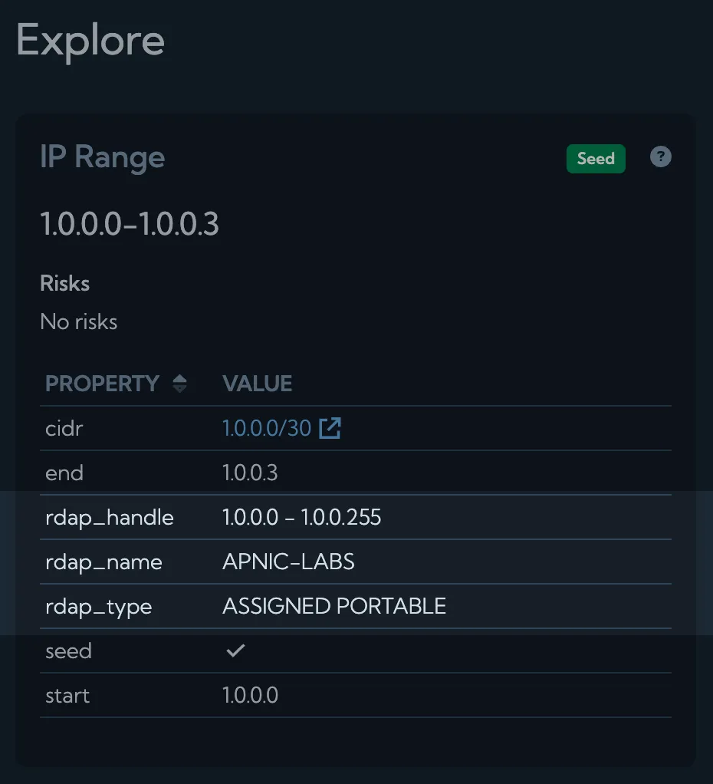Click the Risks section label
Screen dimensions: 713x784
click(x=64, y=283)
